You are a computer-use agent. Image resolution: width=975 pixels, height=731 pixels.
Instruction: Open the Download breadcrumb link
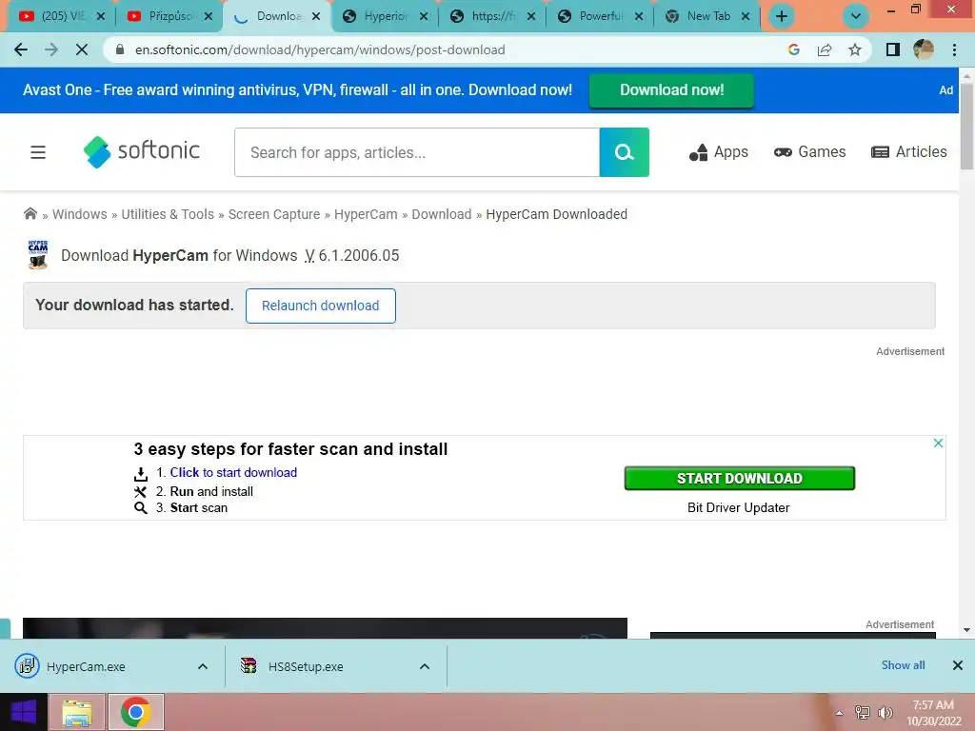[x=442, y=214]
